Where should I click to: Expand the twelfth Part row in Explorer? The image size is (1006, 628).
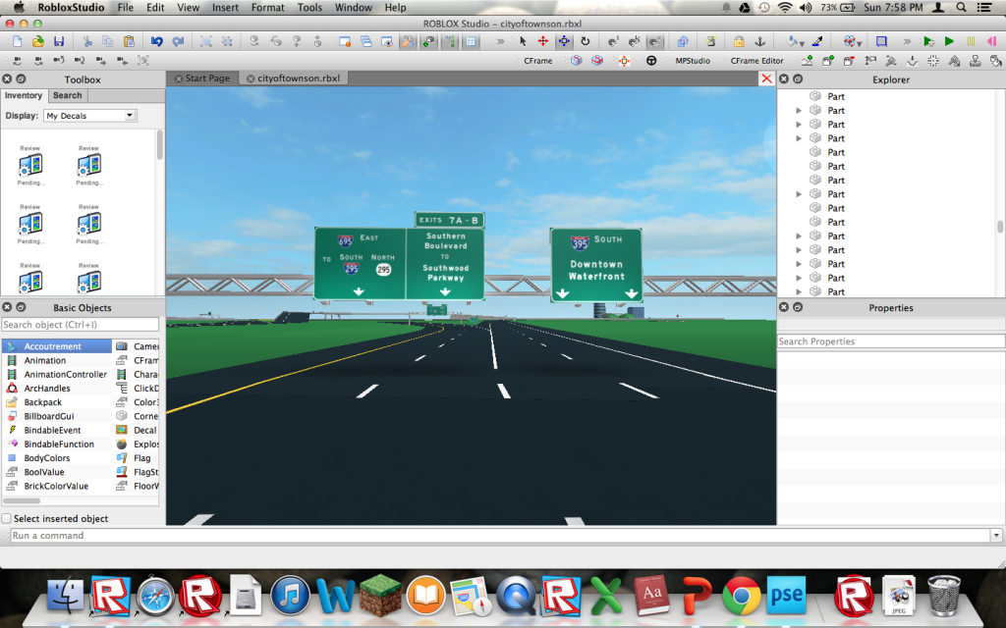pos(799,250)
